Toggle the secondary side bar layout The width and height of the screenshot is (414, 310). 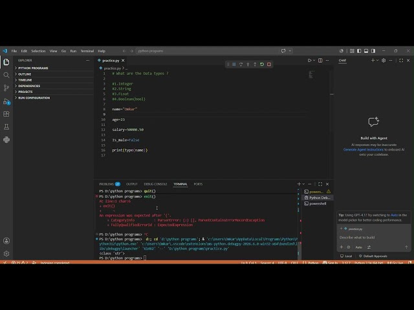[x=373, y=51]
